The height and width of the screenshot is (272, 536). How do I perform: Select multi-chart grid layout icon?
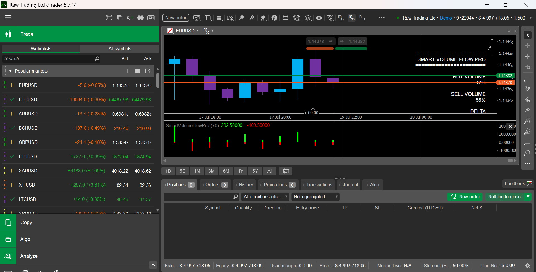[x=219, y=18]
